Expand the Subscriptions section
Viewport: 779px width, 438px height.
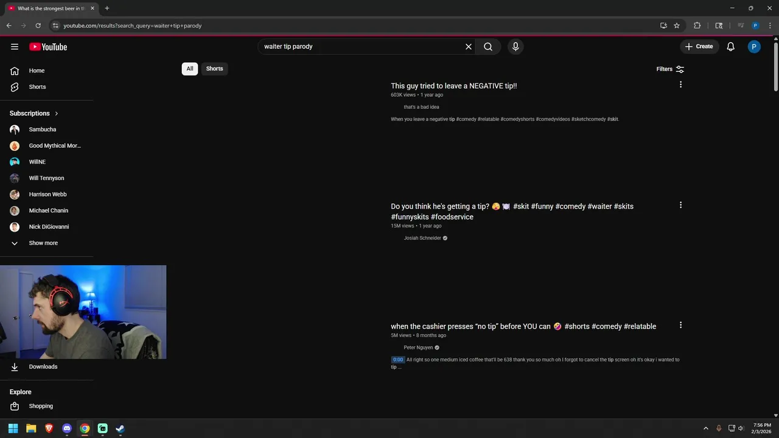tap(34, 113)
